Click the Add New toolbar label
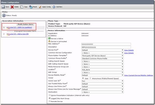Image resolution: width=155 pixels, height=105 pixels. pos(59,7)
